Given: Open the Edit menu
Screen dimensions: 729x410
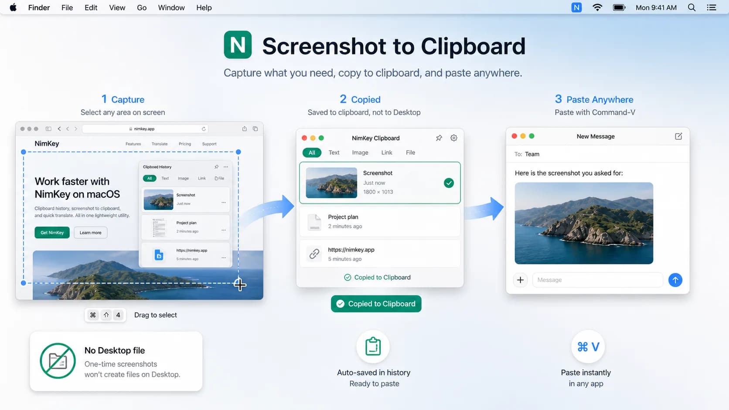Looking at the screenshot, I should pos(91,7).
